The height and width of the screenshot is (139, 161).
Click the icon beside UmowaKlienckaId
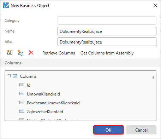pyautogui.click(x=22, y=94)
